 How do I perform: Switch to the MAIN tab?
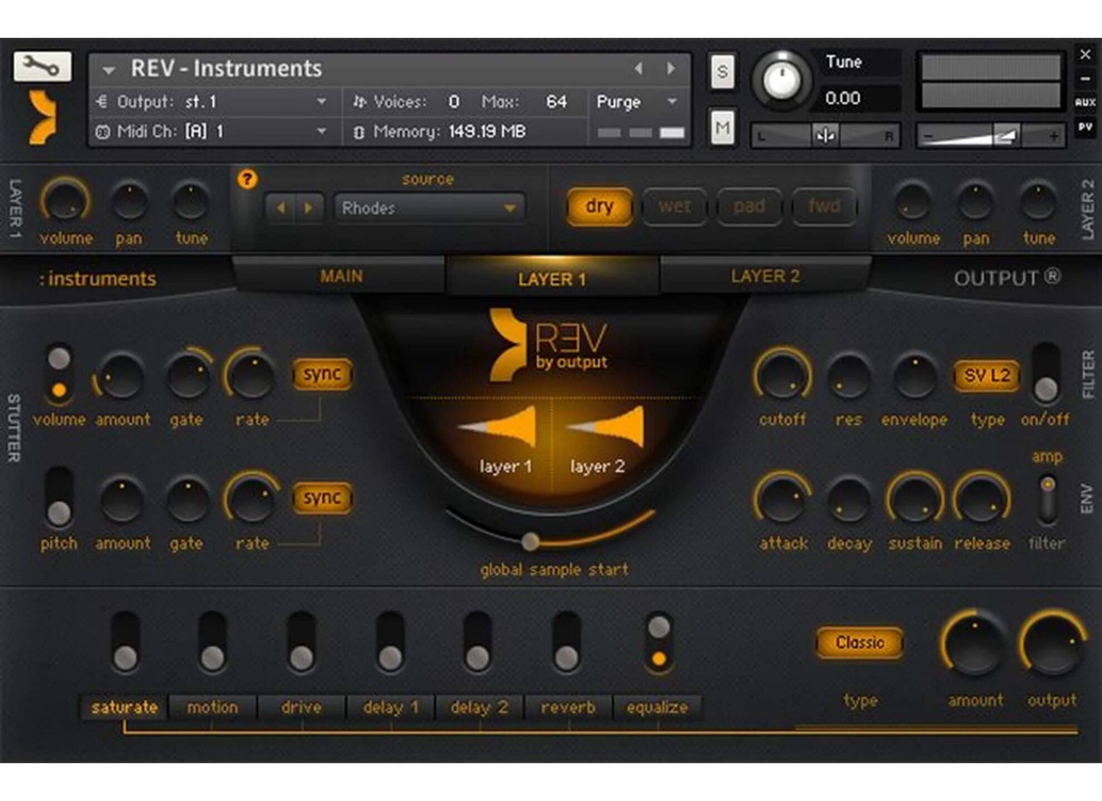(340, 275)
